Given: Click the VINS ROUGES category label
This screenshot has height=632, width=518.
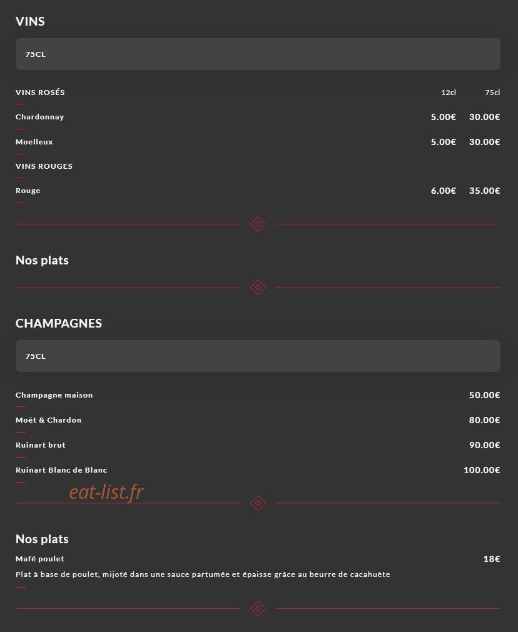Looking at the screenshot, I should pyautogui.click(x=44, y=166).
